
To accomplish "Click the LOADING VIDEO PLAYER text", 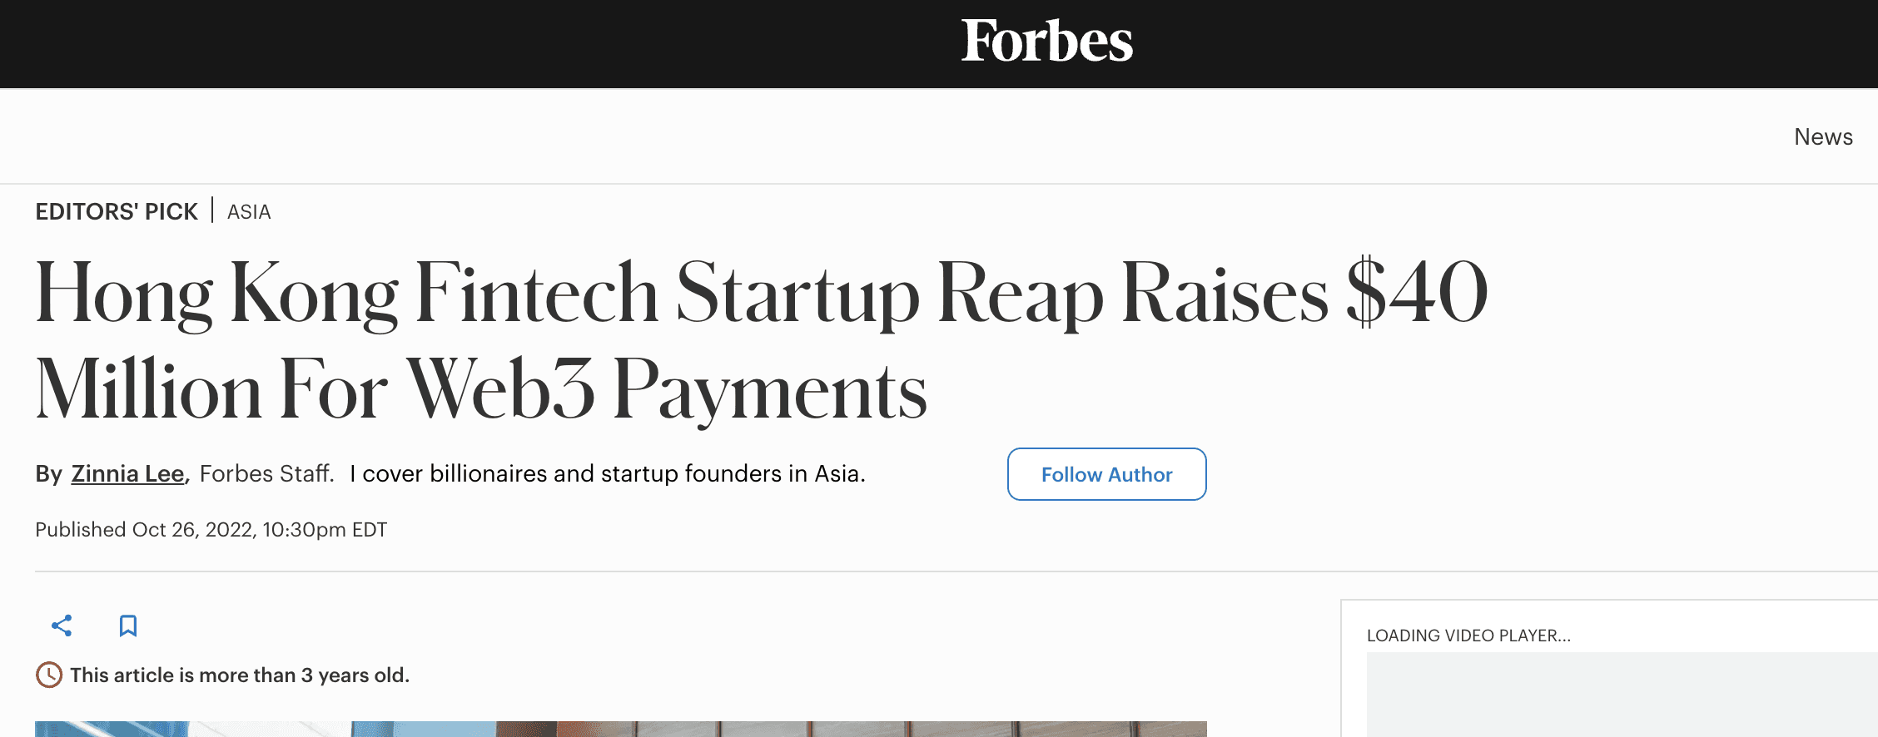I will (x=1468, y=636).
